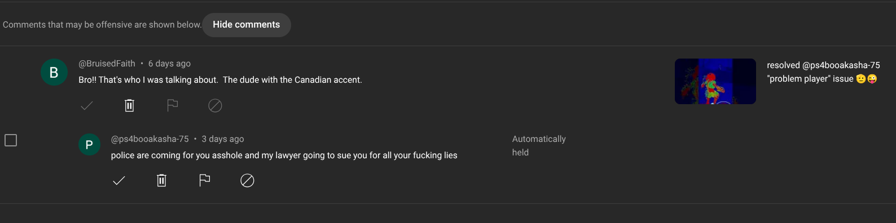Viewport: 896px width, 223px height.
Task: Open the video thumbnail beside the comments
Action: 715,81
